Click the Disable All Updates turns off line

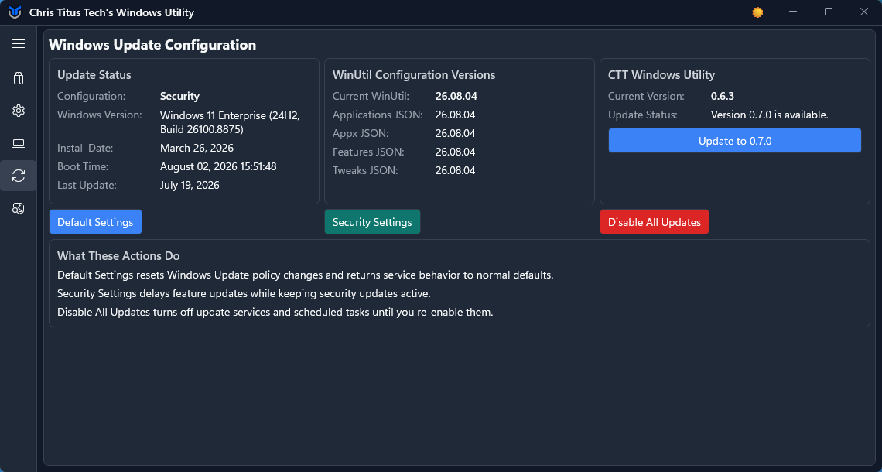click(275, 313)
